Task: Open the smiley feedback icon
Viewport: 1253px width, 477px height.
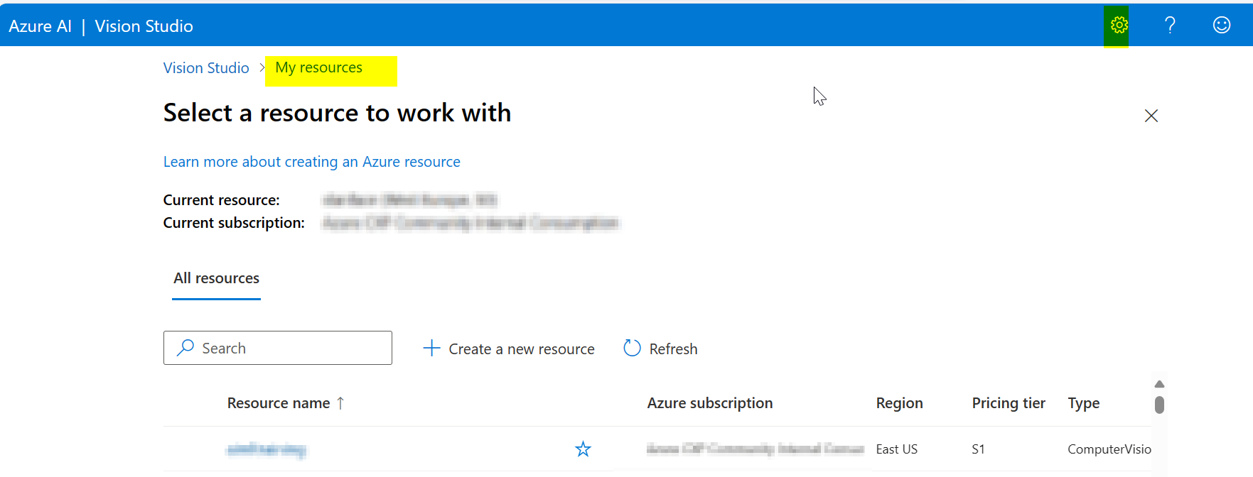Action: pos(1220,26)
